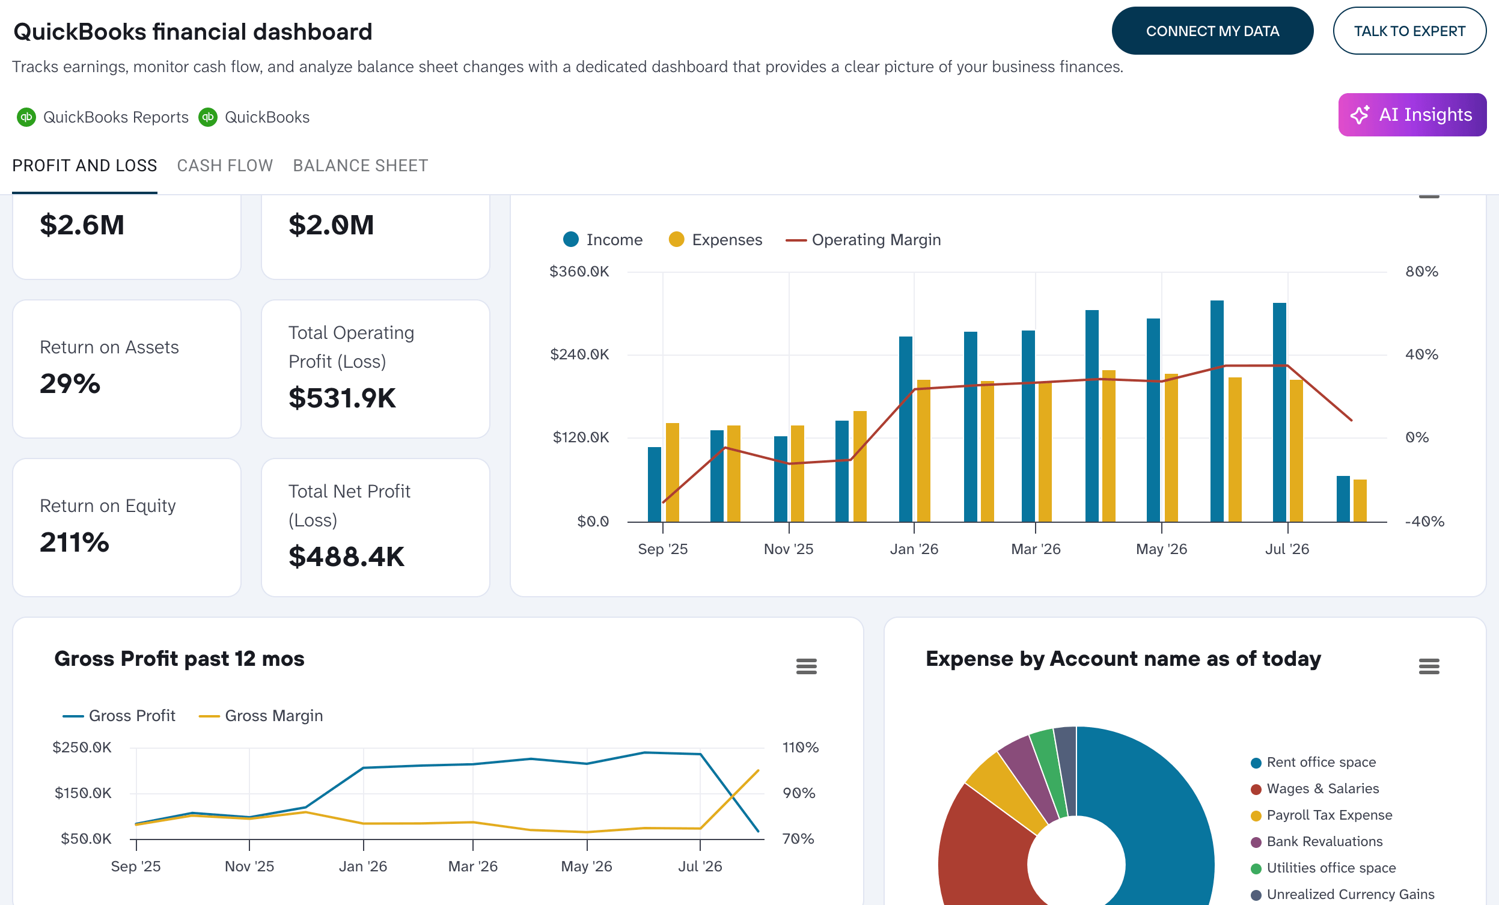
Task: Open the AI Insights button
Action: click(x=1411, y=115)
